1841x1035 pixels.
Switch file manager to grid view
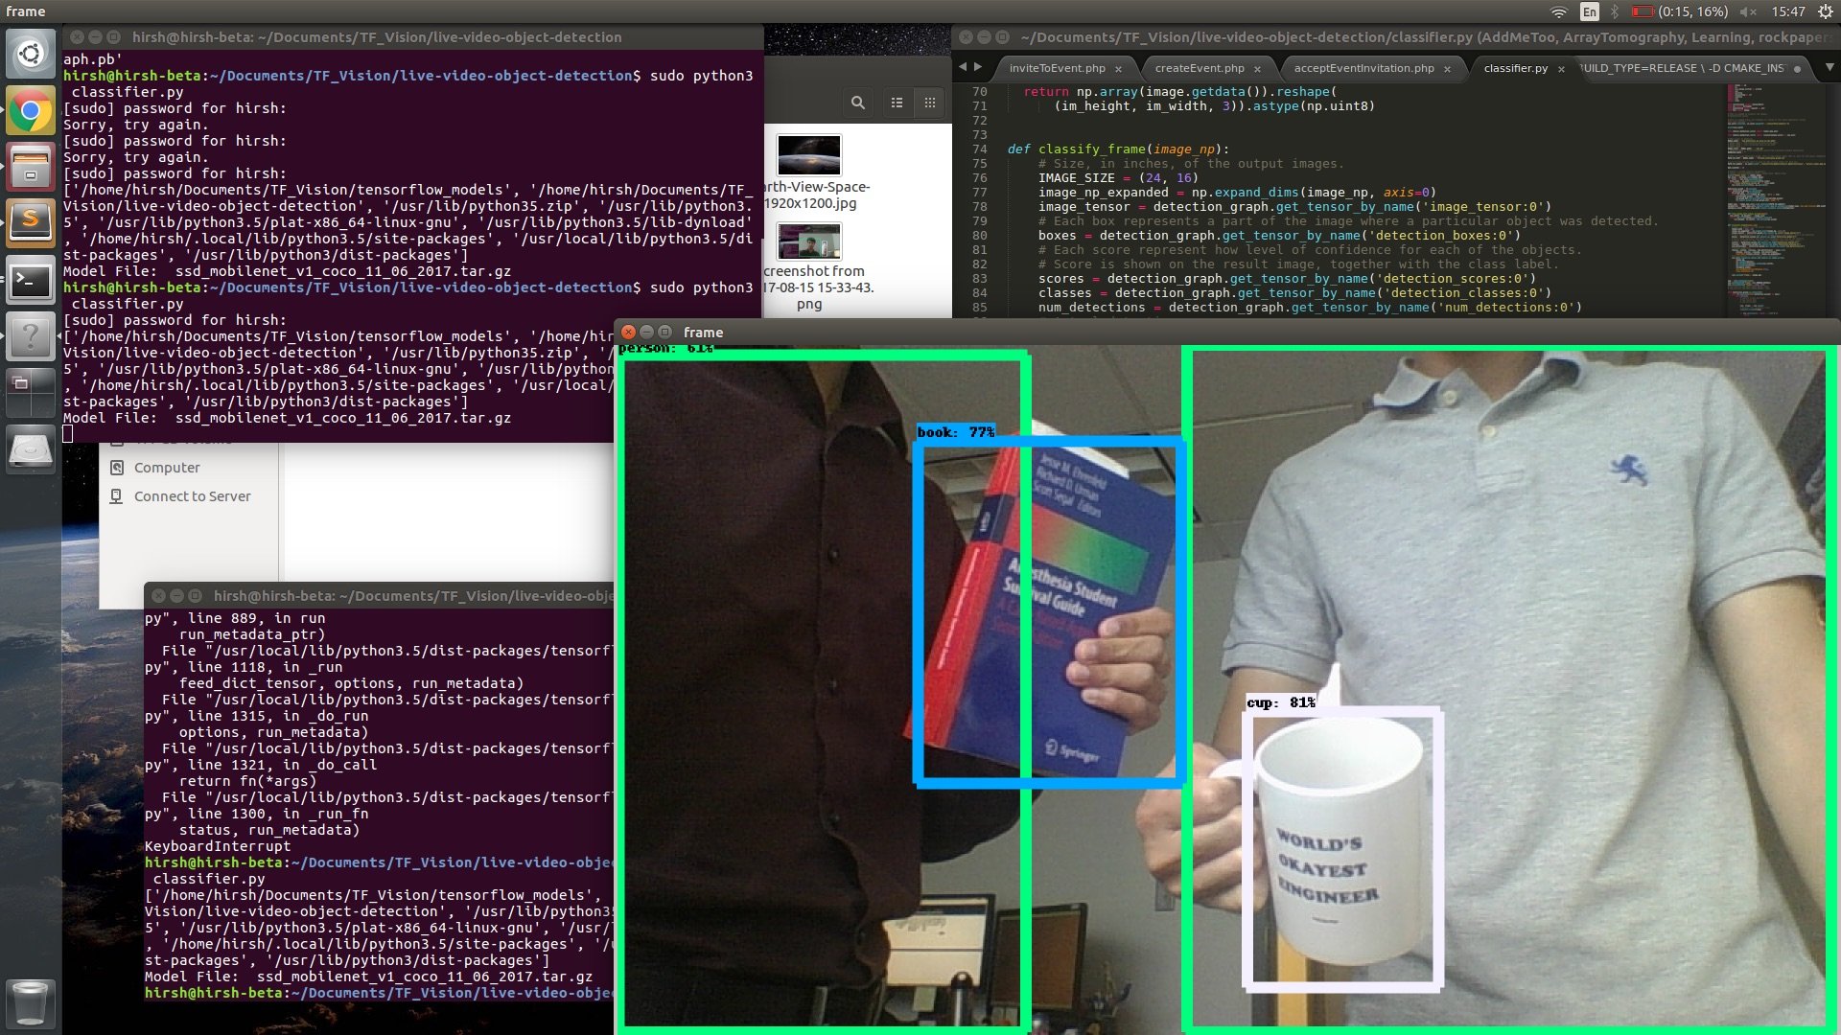[x=926, y=103]
